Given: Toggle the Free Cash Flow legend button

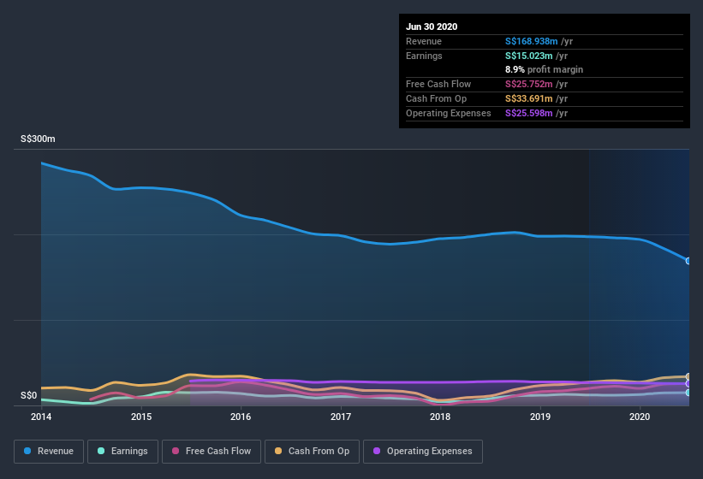Looking at the screenshot, I should (x=211, y=452).
